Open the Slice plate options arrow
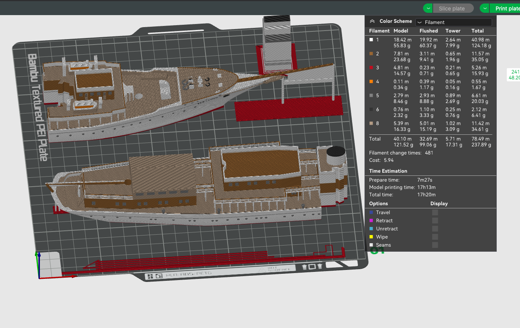Image resolution: width=520 pixels, height=328 pixels. [428, 8]
